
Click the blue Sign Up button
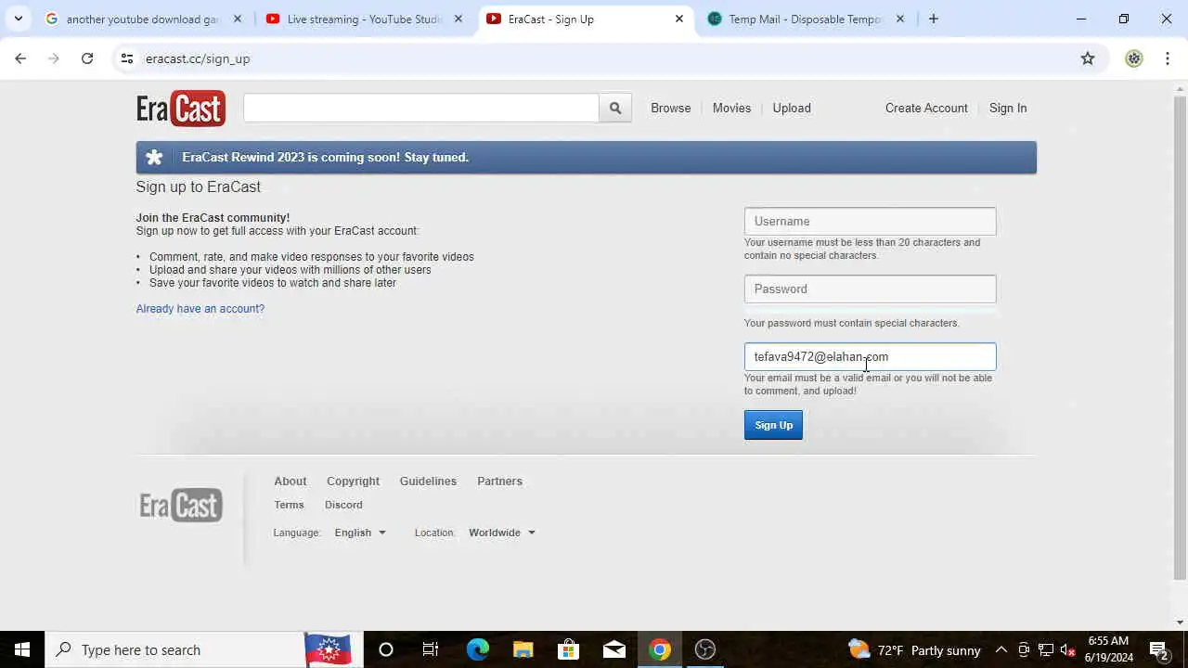(773, 425)
